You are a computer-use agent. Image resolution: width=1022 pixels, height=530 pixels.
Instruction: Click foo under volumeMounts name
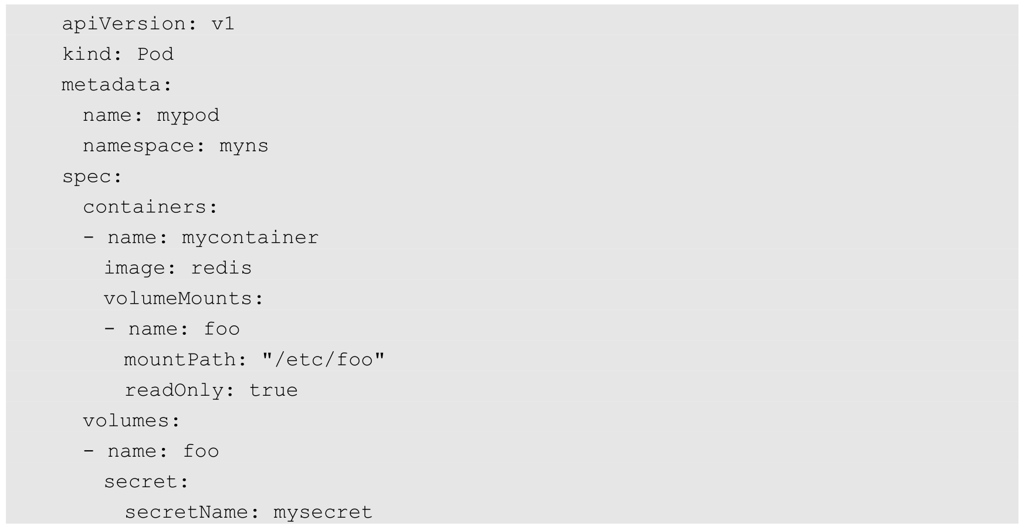point(222,329)
